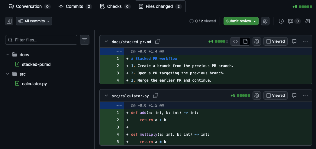This screenshot has width=316, height=149.
Task: Click the info circle icon
Action: 281,21
